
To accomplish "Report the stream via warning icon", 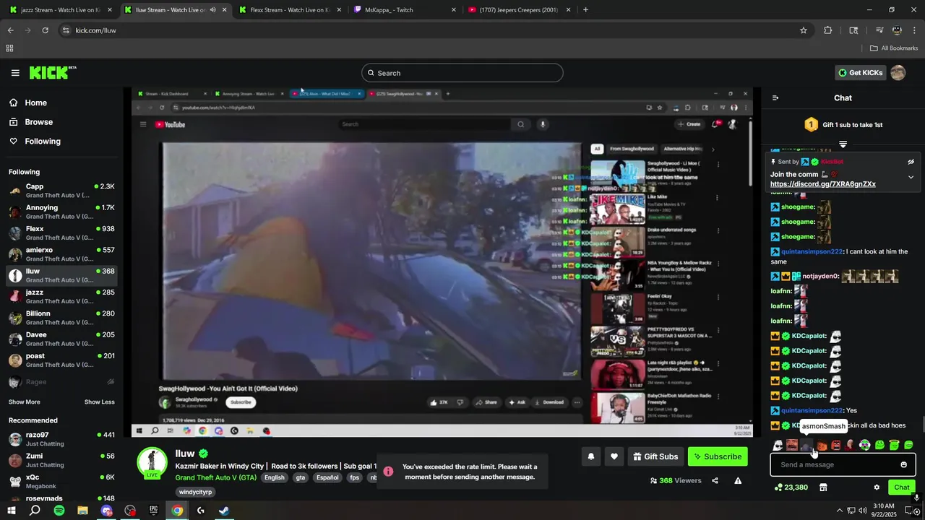I will 738,480.
